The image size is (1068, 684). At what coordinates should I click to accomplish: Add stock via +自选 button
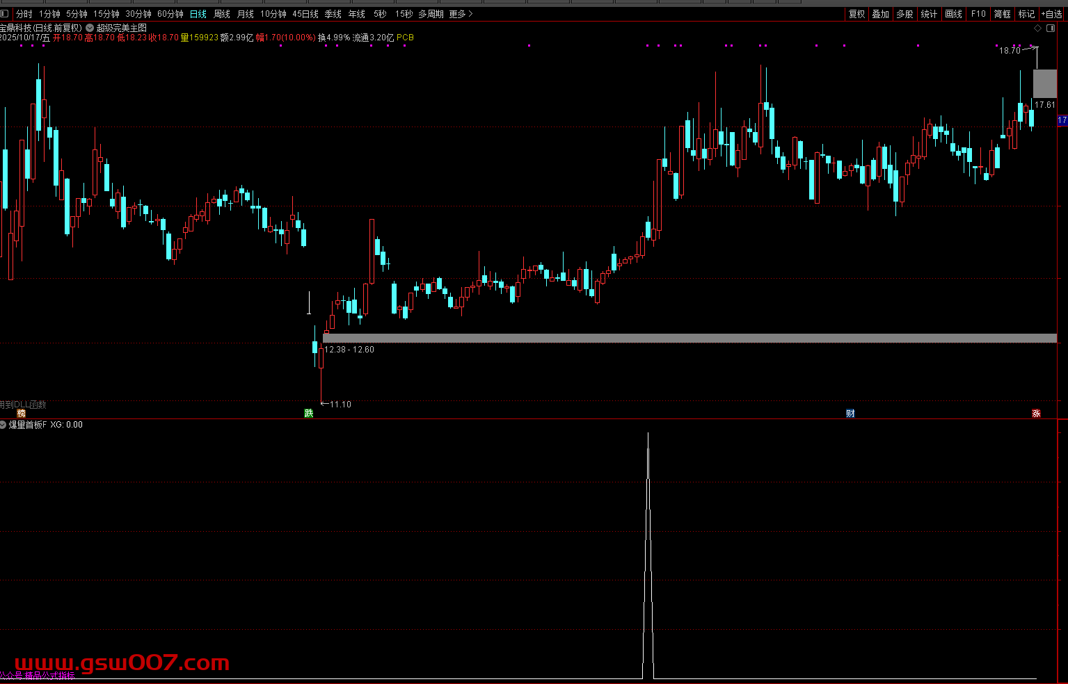point(1052,14)
